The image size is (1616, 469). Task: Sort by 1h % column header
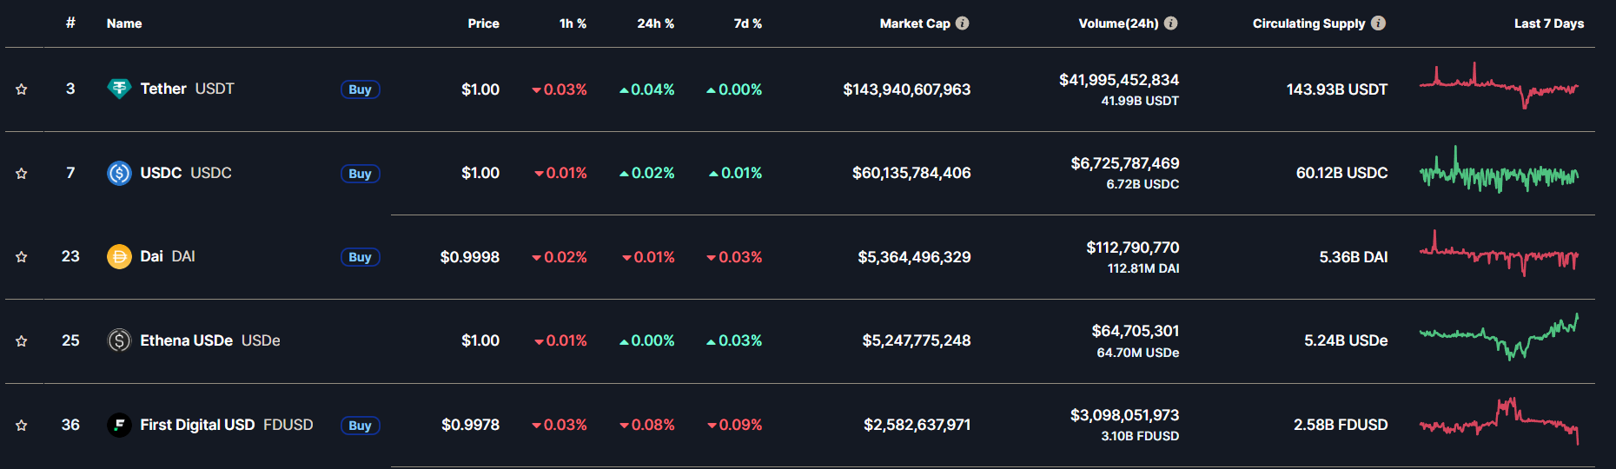click(x=573, y=23)
